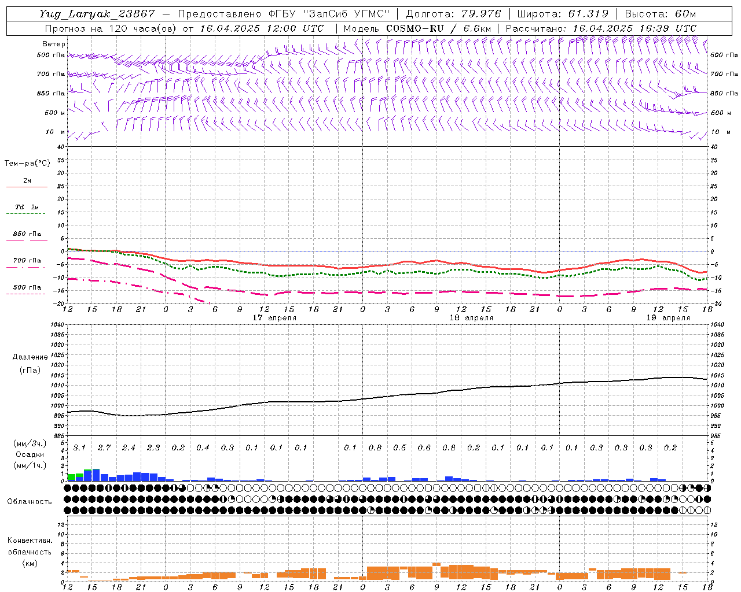
Task: Click the precipitation value '3.1'
Action: click(x=79, y=447)
